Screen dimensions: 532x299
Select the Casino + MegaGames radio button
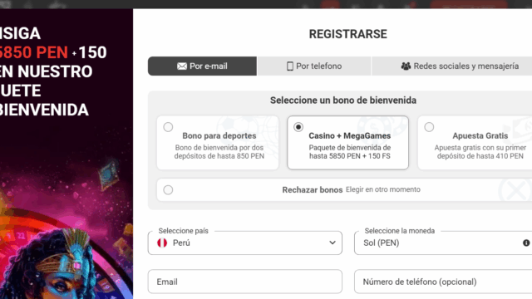tap(298, 127)
